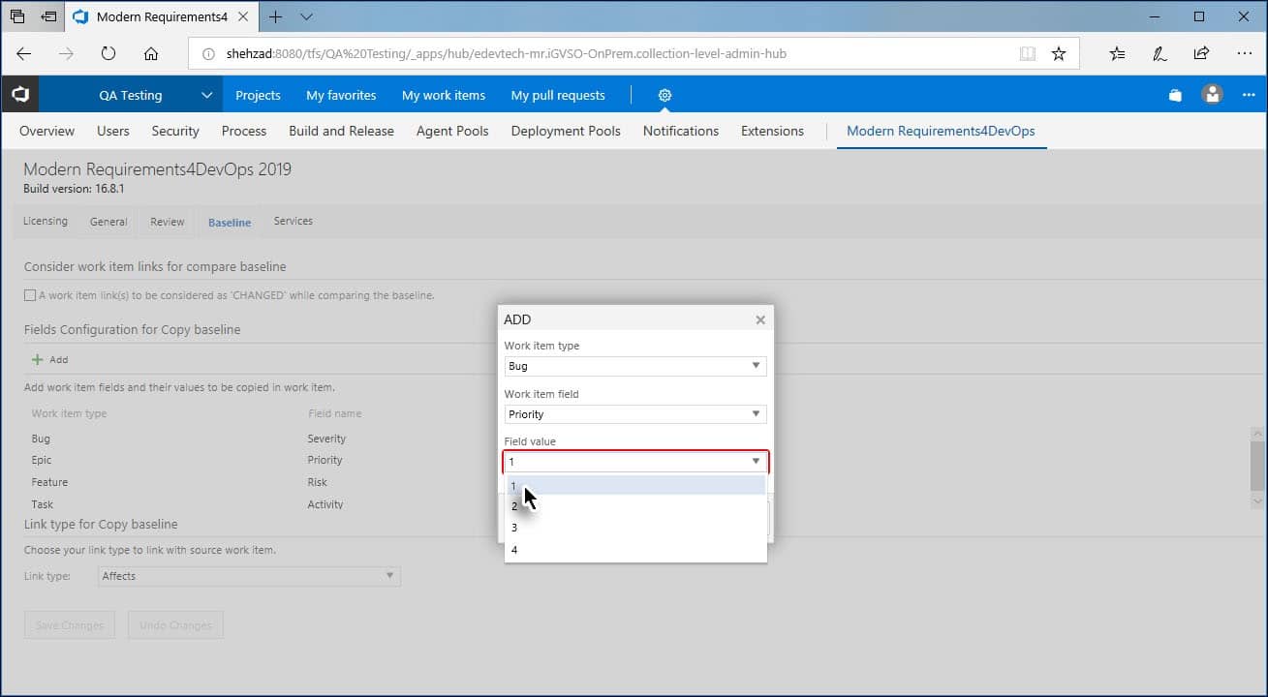The height and width of the screenshot is (697, 1268).
Task: Select option 1 in the Field value list
Action: (635, 485)
